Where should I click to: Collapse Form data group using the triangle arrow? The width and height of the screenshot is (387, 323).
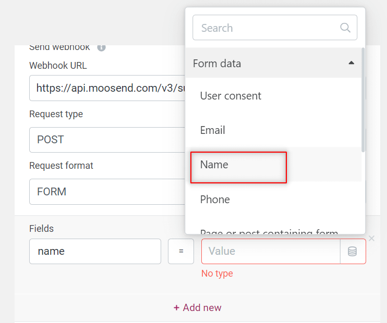click(x=351, y=63)
